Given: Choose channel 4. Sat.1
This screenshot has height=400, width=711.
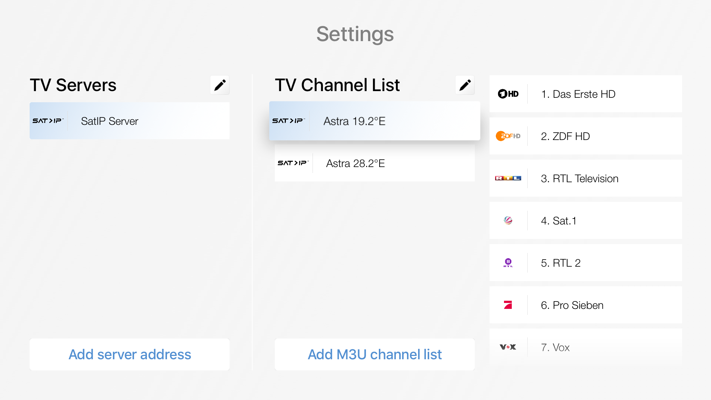Looking at the screenshot, I should pos(586,221).
